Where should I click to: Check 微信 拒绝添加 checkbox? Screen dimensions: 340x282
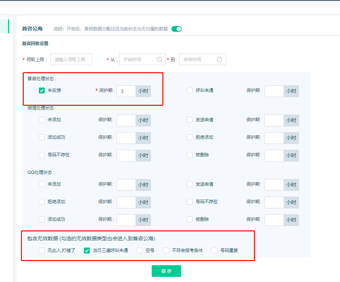tap(190, 137)
